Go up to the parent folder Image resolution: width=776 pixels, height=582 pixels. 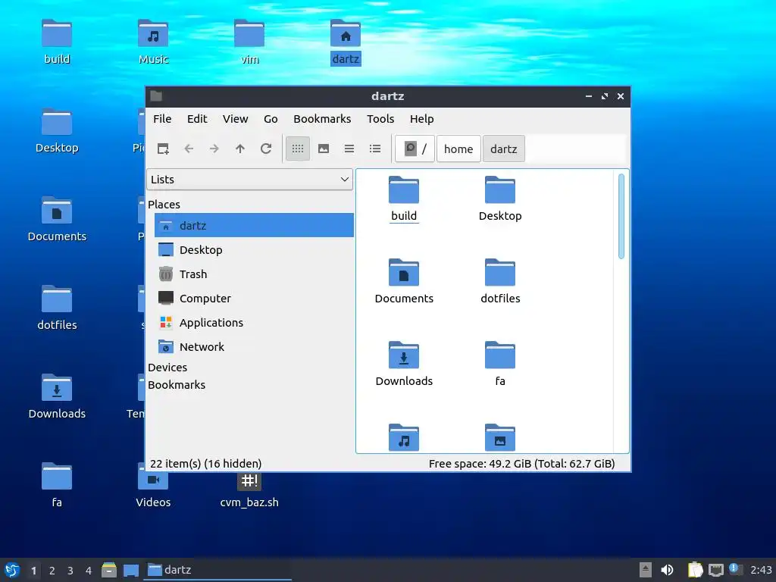(x=240, y=149)
